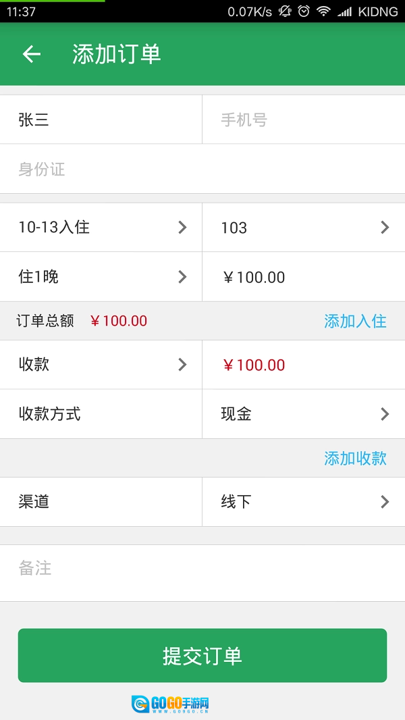Tap the back arrow icon

click(x=32, y=55)
